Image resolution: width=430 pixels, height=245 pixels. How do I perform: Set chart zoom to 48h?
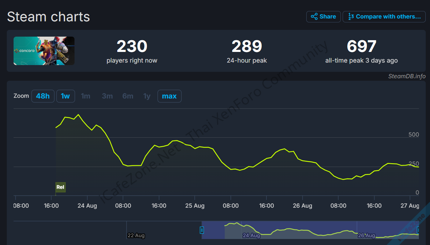click(x=43, y=96)
